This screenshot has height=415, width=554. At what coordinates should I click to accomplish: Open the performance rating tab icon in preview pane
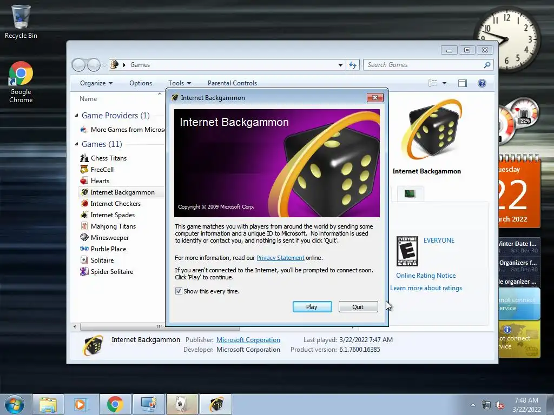click(x=410, y=193)
